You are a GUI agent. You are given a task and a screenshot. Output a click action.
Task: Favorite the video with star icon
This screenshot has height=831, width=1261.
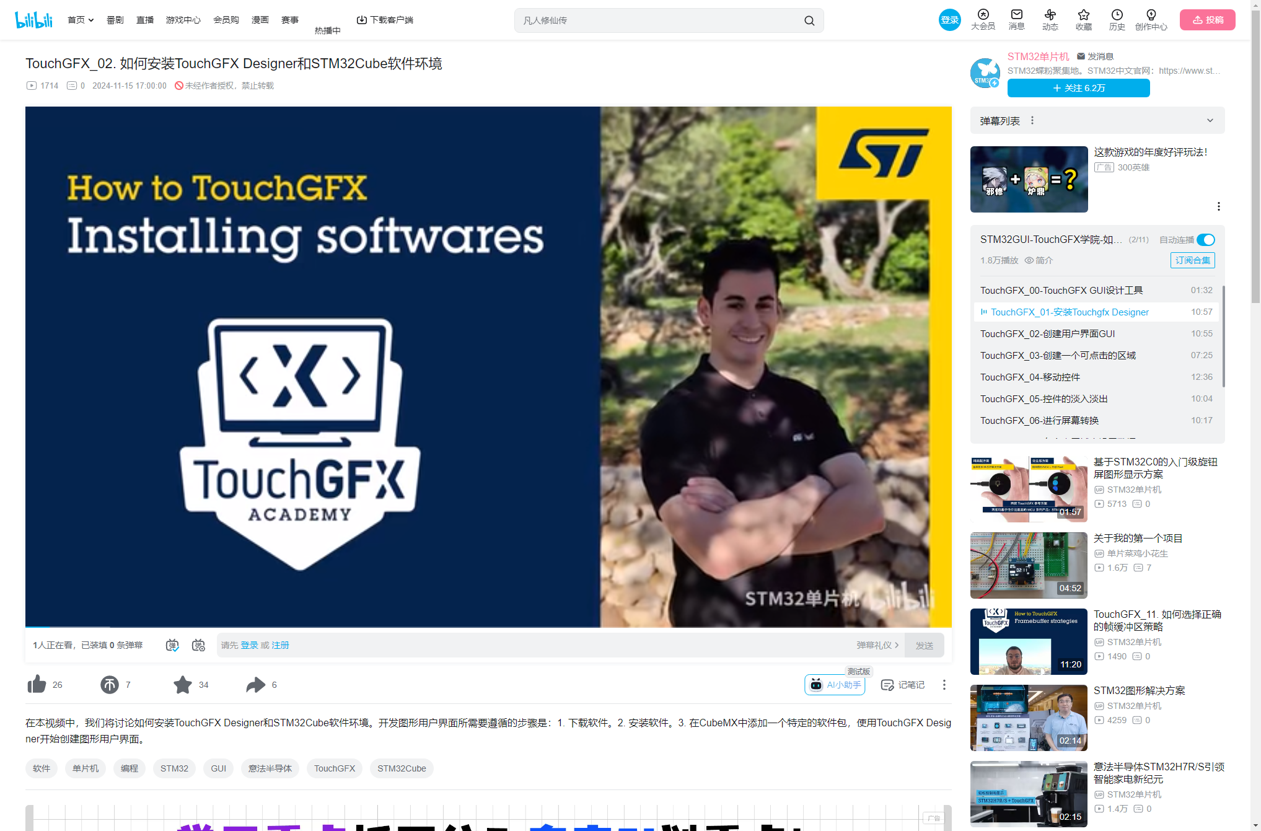point(183,684)
